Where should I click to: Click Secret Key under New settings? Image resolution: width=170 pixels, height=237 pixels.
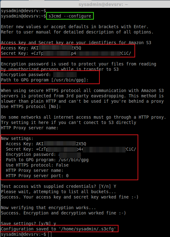pyautogui.click(x=71, y=149)
